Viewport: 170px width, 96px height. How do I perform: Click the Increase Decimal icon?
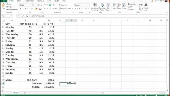(86, 9)
